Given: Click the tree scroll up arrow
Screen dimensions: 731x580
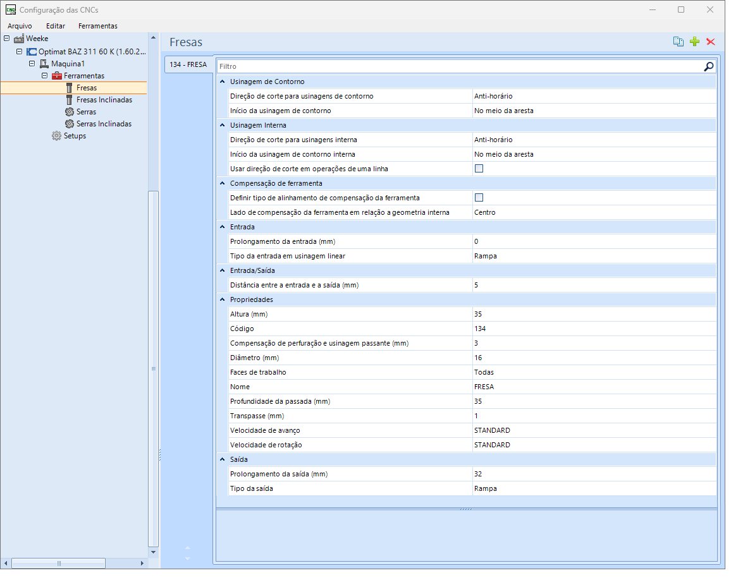Looking at the screenshot, I should pyautogui.click(x=154, y=37).
